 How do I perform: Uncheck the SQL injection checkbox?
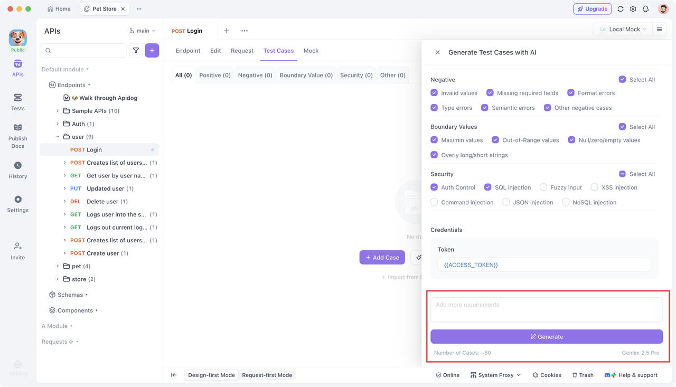[x=487, y=187]
